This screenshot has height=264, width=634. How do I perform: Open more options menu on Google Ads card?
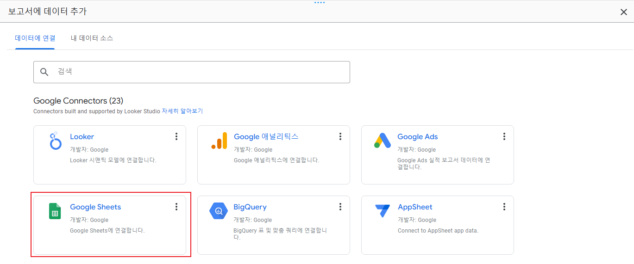(504, 136)
